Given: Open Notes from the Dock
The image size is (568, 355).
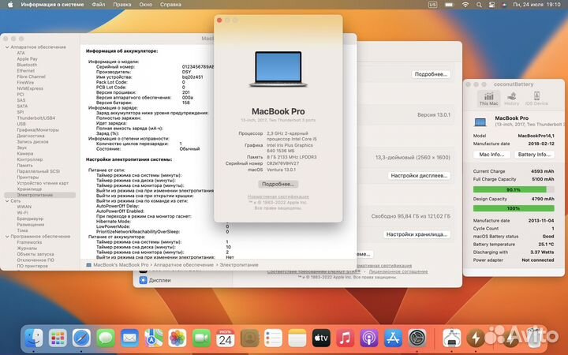Looking at the screenshot, I should [297, 338].
